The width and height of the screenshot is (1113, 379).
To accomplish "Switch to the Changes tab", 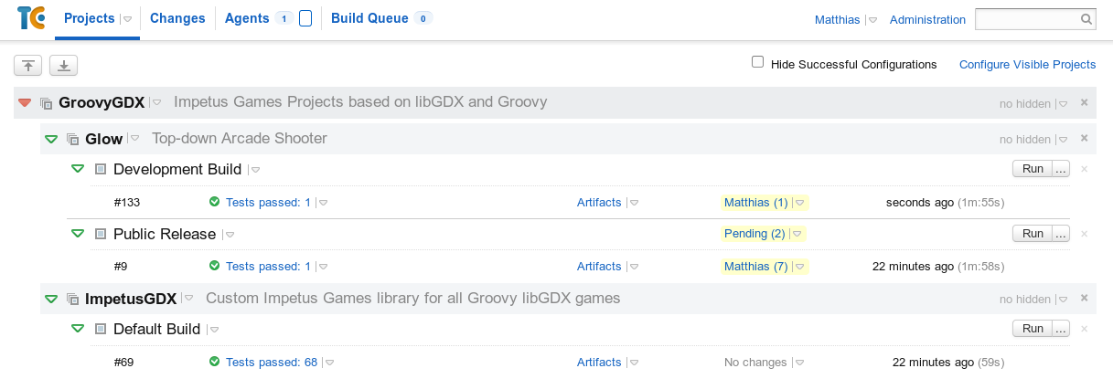I will coord(177,18).
